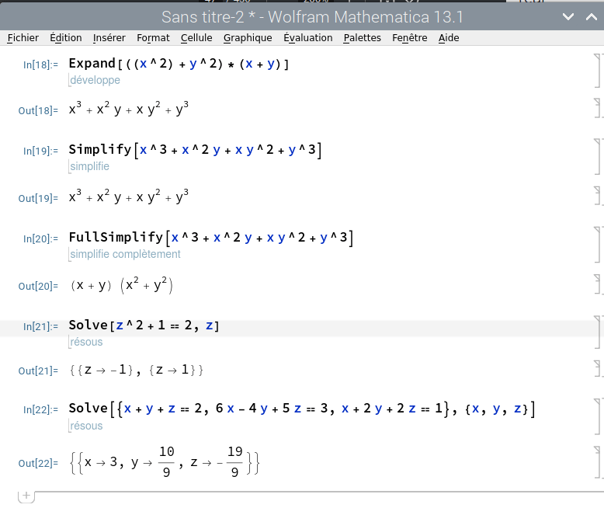Click the 'simplifie complètement' translation label
The height and width of the screenshot is (522, 604).
125,254
